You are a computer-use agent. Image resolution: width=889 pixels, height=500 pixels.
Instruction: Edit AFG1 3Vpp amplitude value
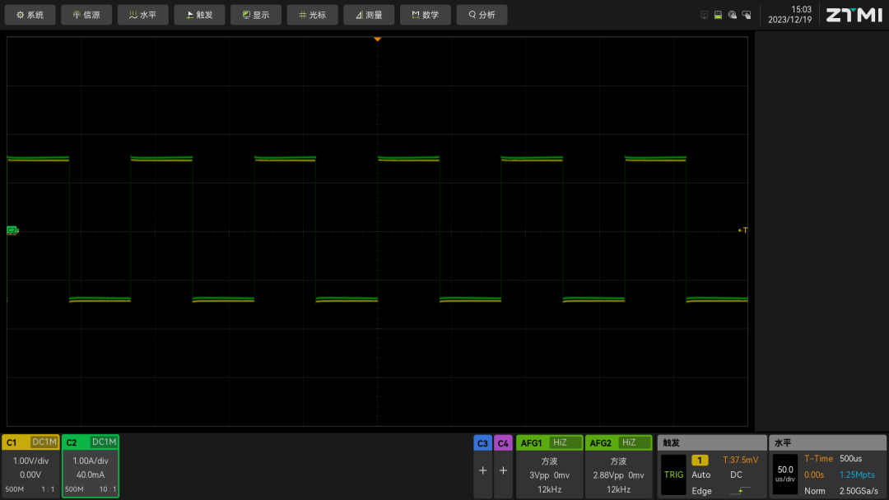tap(538, 475)
